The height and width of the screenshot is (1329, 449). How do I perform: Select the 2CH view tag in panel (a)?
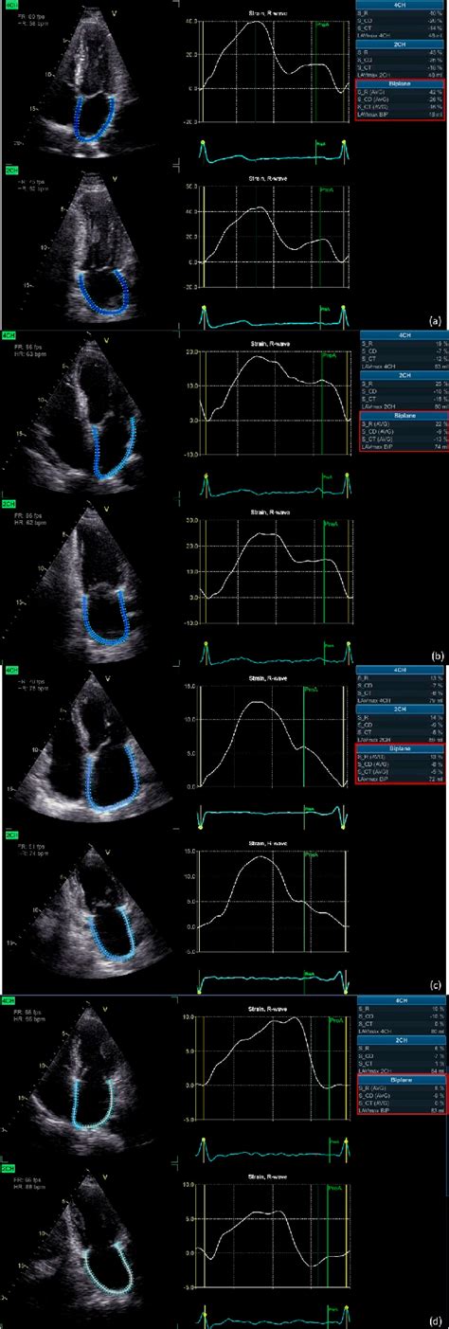point(12,171)
